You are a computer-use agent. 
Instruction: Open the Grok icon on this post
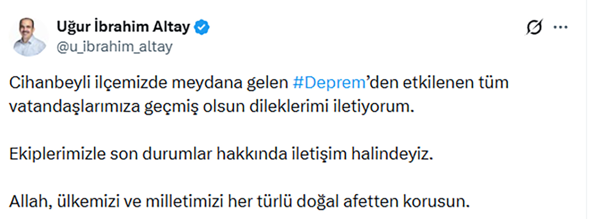click(x=535, y=28)
